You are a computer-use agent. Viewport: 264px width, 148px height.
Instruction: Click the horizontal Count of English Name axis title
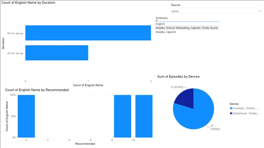click(88, 85)
